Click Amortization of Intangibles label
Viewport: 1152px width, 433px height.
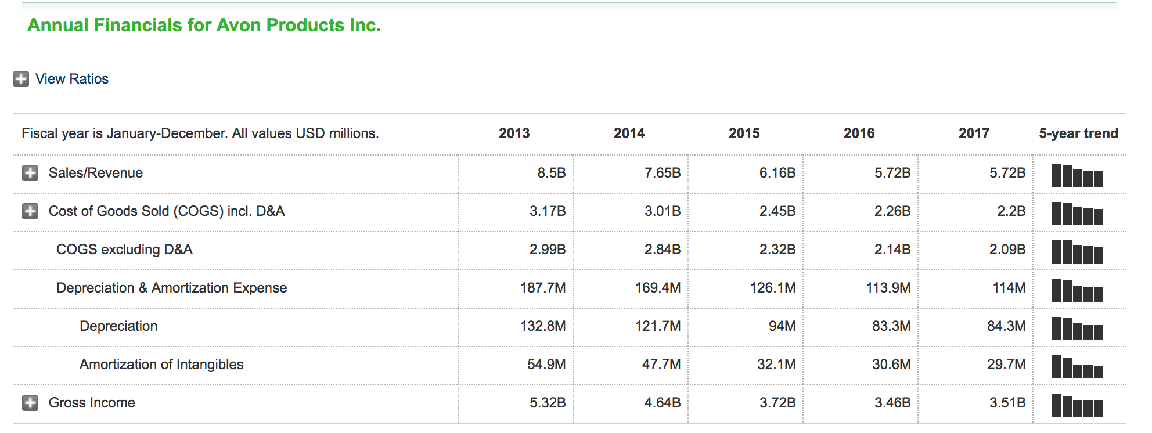point(161,365)
